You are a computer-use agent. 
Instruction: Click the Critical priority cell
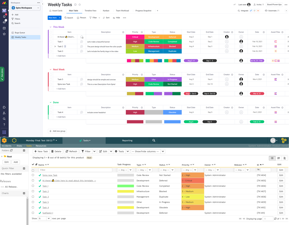point(135,37)
